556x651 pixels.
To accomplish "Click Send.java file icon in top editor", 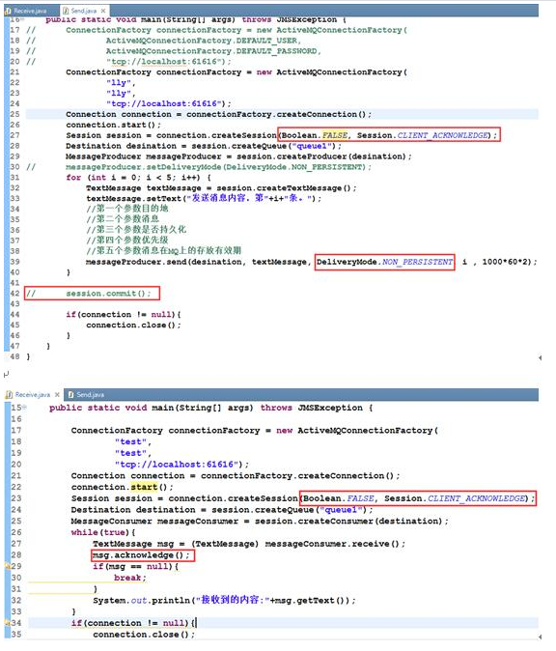I will pos(65,11).
